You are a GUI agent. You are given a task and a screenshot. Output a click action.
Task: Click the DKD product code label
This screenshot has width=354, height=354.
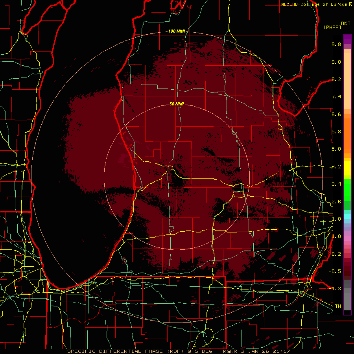(346, 24)
